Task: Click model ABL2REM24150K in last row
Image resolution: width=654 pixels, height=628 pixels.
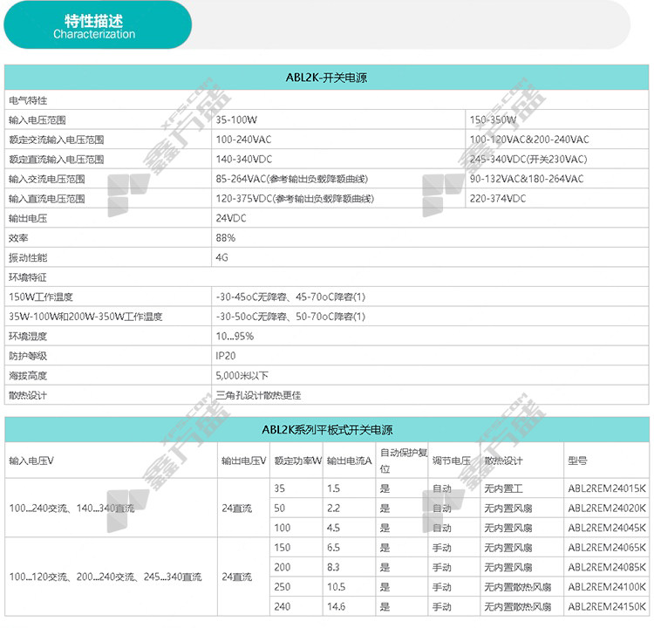Action: [x=607, y=607]
